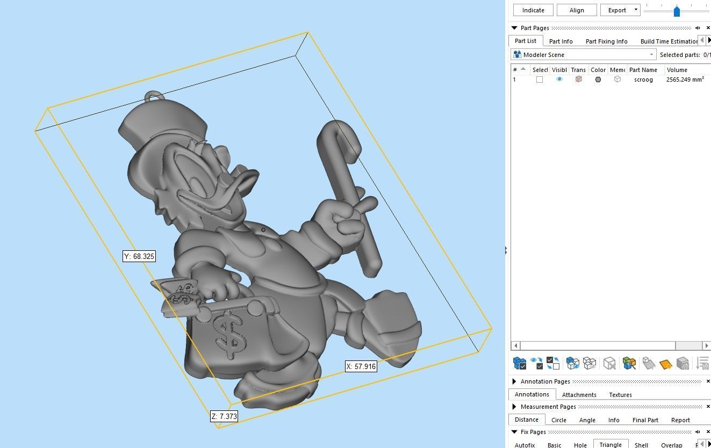Switch to the Autofix tab

[x=525, y=445]
